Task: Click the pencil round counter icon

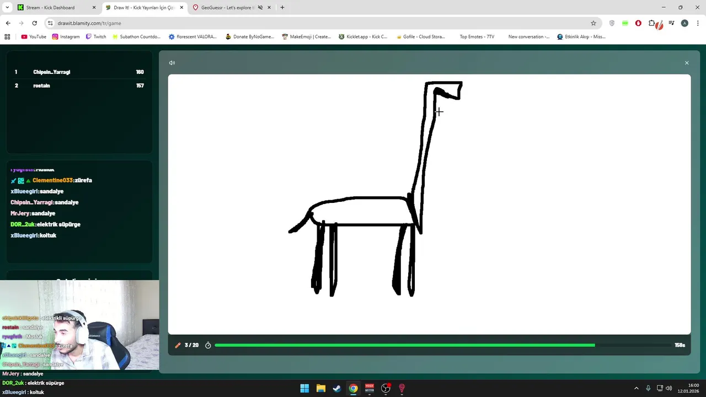Action: 178,345
